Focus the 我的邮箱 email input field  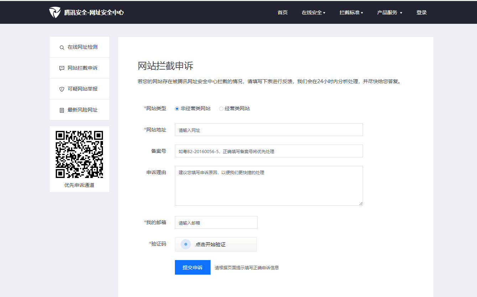(x=216, y=223)
